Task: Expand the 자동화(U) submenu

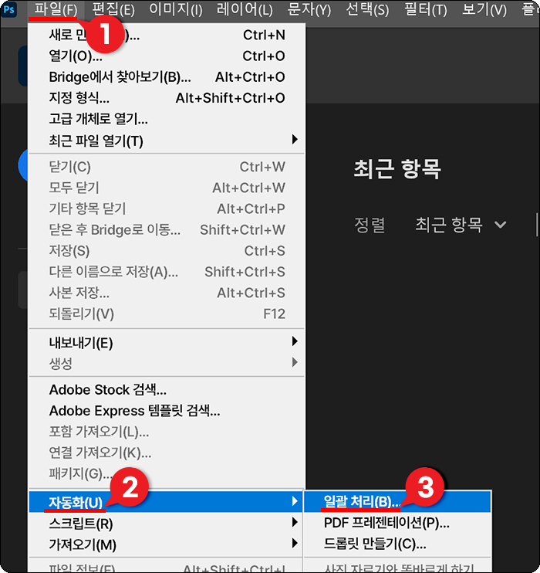Action: [166, 502]
